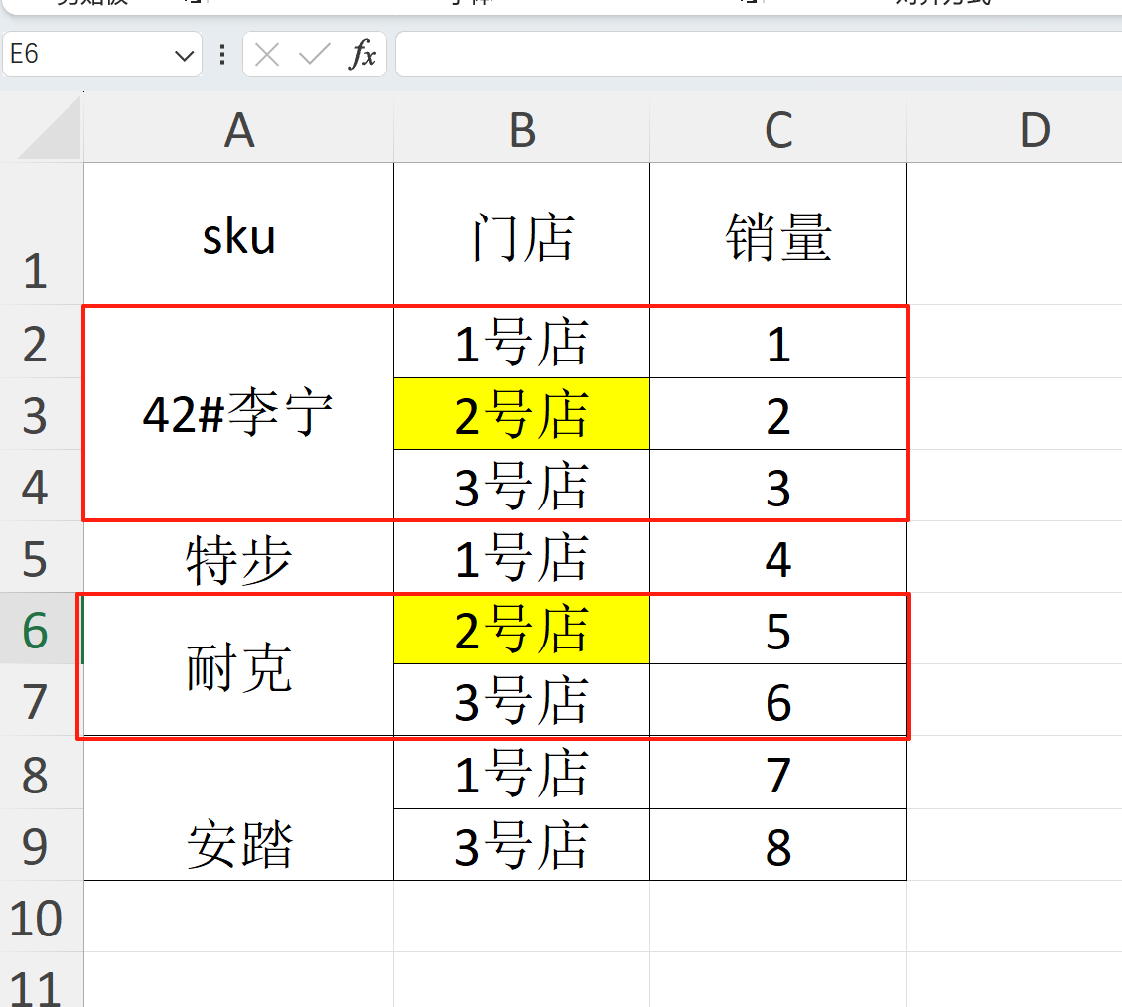Select sales value 2 in column C
The width and height of the screenshot is (1122, 1007).
(x=777, y=414)
